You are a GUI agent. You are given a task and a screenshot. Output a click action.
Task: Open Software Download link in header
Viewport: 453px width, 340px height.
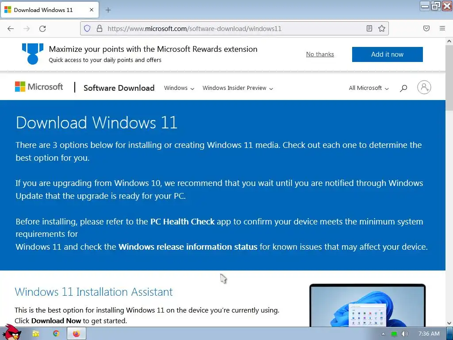119,88
